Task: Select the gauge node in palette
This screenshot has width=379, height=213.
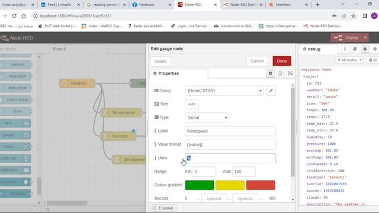Action: coord(16,135)
